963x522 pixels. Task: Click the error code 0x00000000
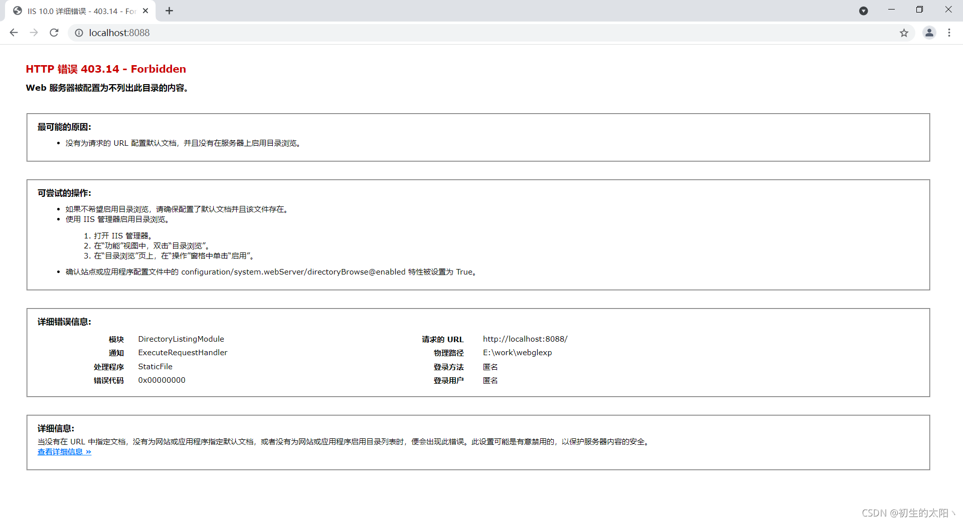point(162,380)
